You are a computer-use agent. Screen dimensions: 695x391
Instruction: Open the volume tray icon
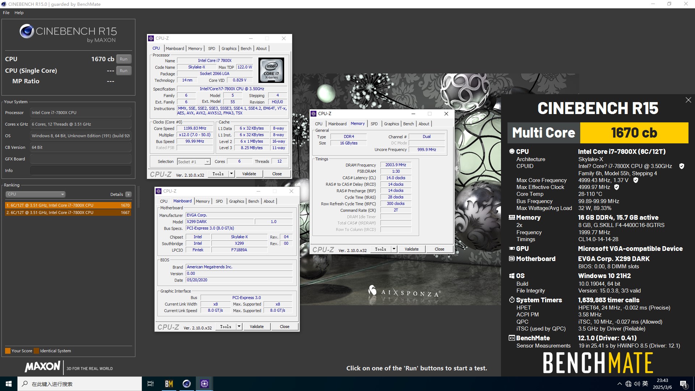[637, 384]
